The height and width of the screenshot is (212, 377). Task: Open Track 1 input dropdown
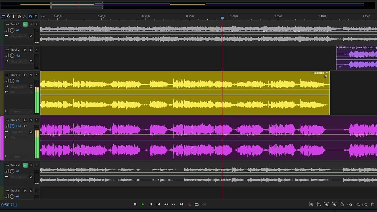pos(18,36)
